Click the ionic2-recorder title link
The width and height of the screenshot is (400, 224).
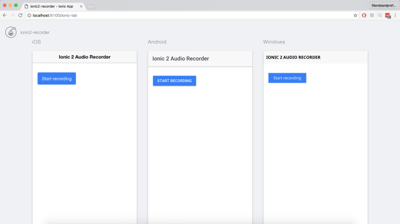point(35,32)
